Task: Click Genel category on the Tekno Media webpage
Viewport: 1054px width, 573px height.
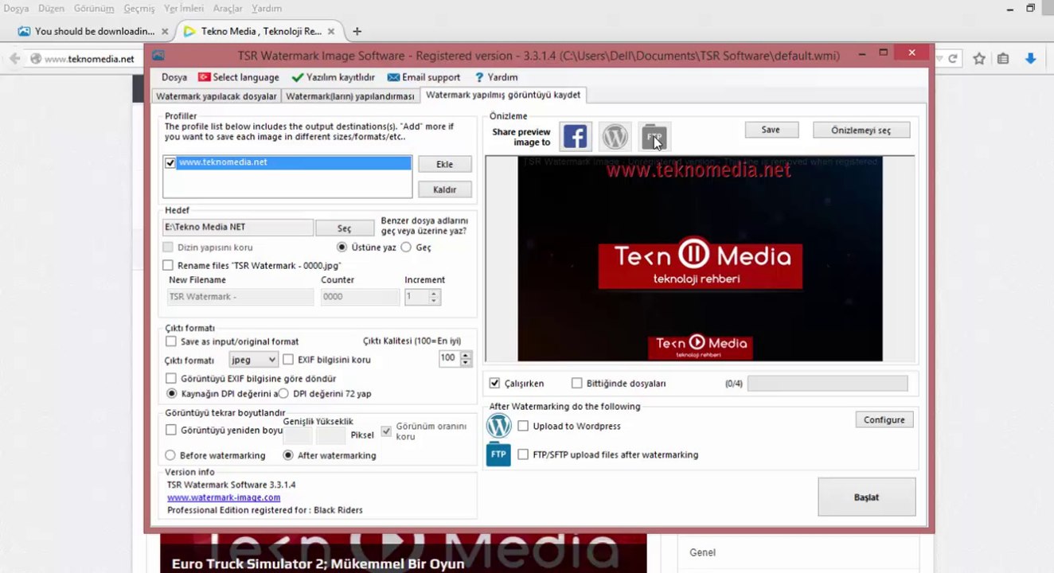Action: point(703,552)
